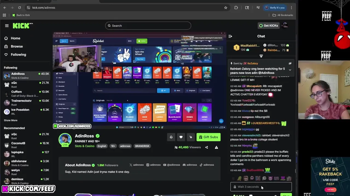The image size is (350, 196).
Task: Open AdinRoss Instagram link
Action: [x=153, y=165]
